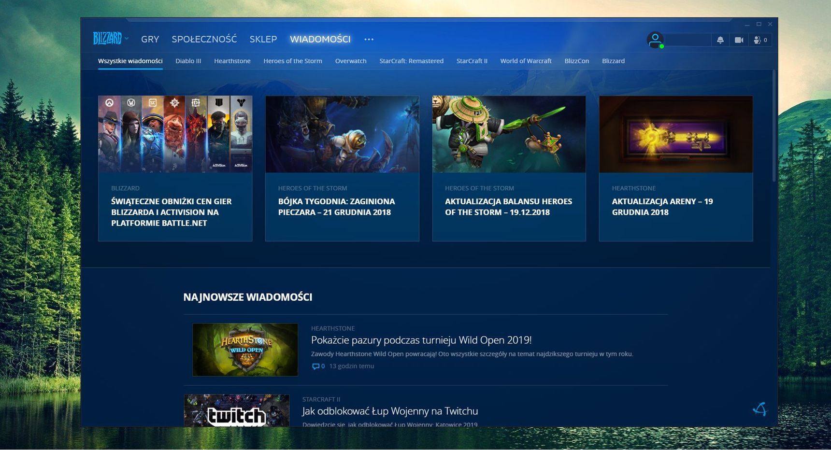831x450 pixels.
Task: Open the SPOŁECZNOŚĆ tab
Action: coord(204,39)
